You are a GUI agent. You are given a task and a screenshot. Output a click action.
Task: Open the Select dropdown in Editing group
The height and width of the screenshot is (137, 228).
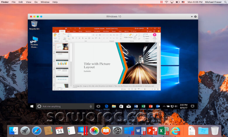146,39
